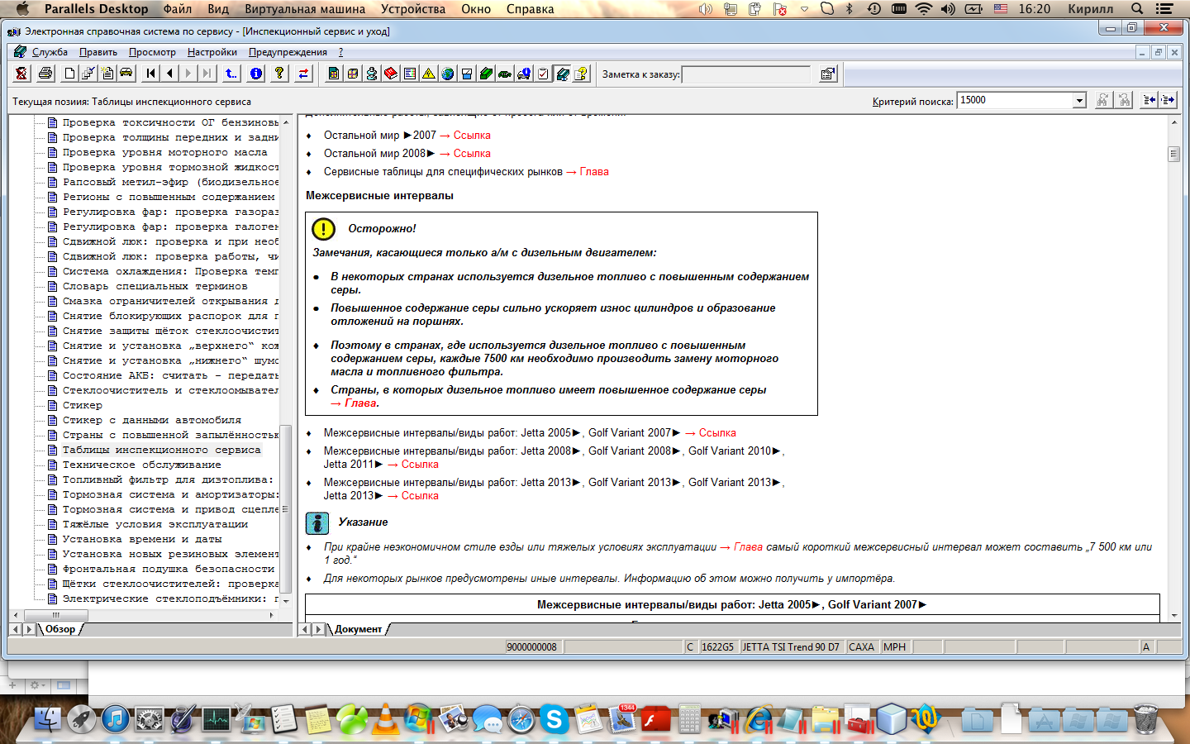Click the yellow question mark help icon
The width and height of the screenshot is (1190, 744).
[x=279, y=74]
